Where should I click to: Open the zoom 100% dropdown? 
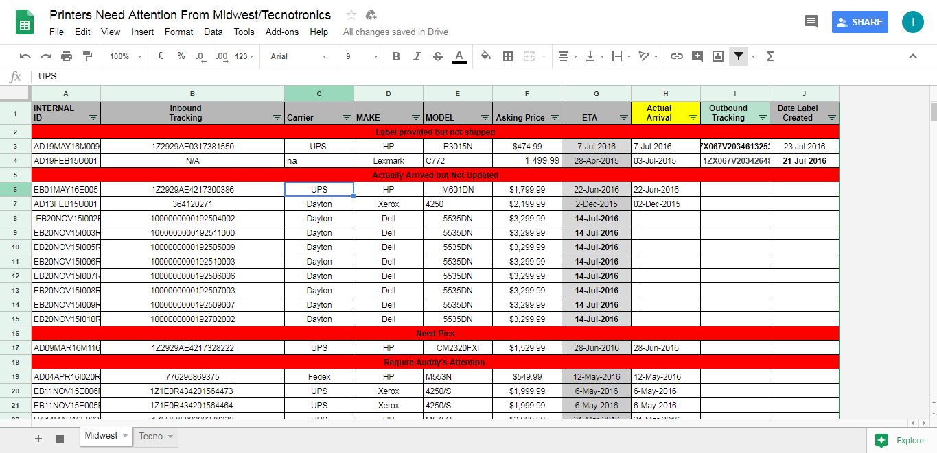coord(125,56)
